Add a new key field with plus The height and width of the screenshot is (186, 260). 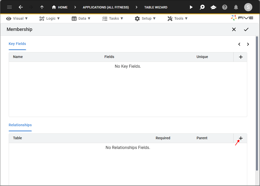coord(241,57)
